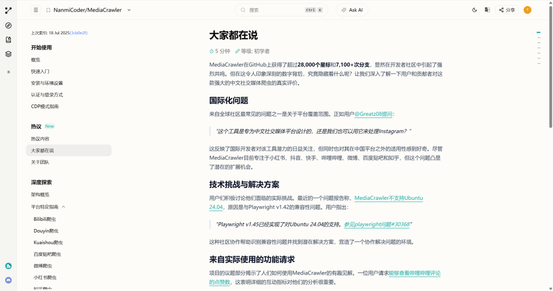Open the stacked layers icon in the left rail
553x291 pixels.
pos(9,54)
